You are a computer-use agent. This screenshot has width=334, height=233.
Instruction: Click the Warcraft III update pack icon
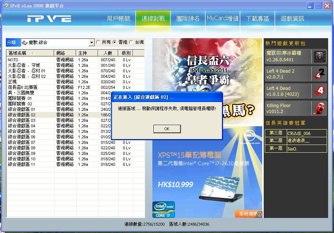(319, 57)
